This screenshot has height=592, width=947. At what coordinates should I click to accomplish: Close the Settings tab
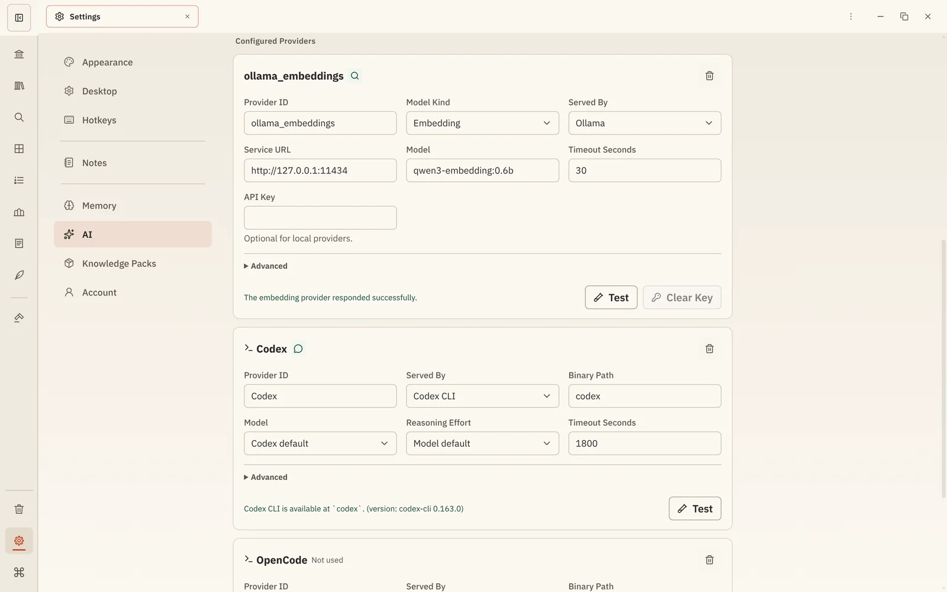pyautogui.click(x=187, y=17)
